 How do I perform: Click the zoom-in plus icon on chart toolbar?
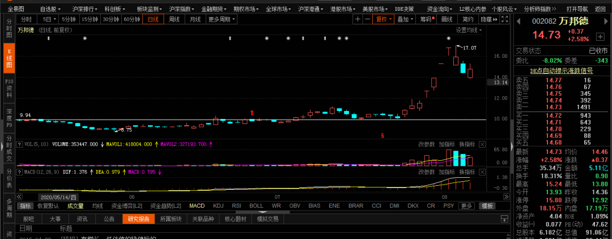358,19
